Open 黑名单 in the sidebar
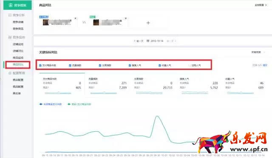This screenshot has height=158, width=272. coord(17,93)
